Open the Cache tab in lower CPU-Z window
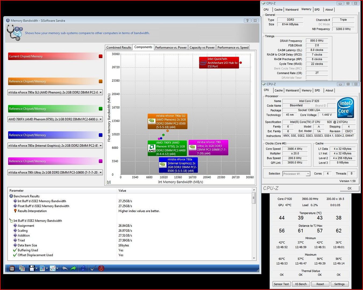 279,90
